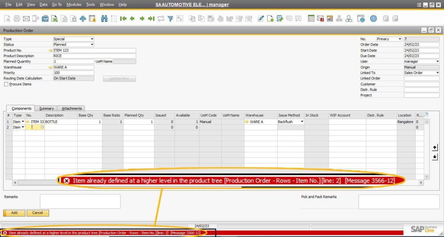Open Layout Designer pencil icon

[261, 19]
